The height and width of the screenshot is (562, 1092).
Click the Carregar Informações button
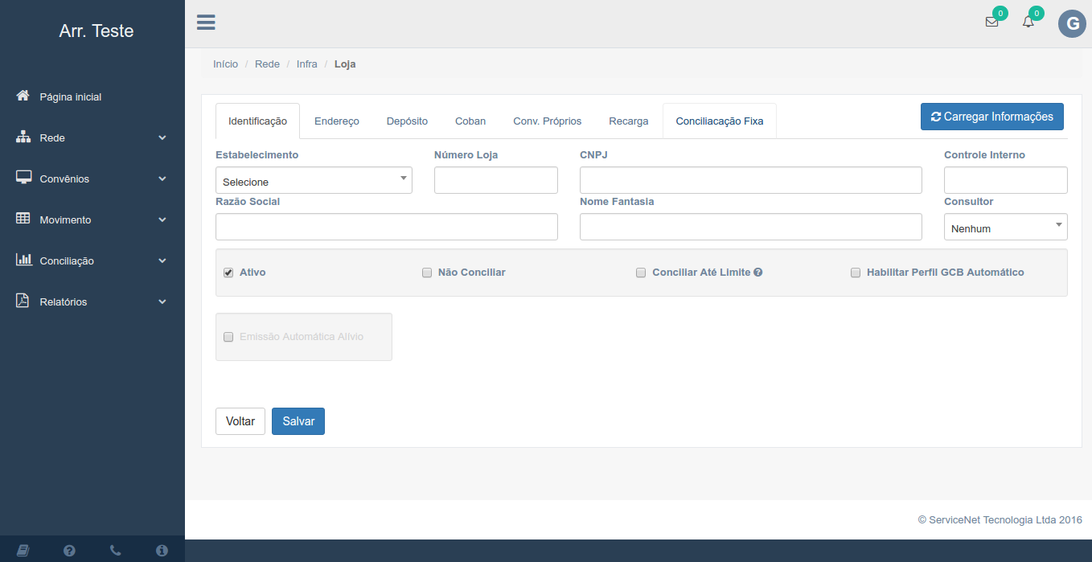tap(991, 117)
